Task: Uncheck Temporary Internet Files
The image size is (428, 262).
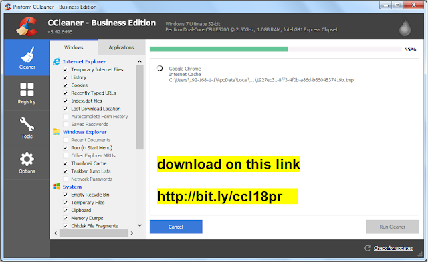Action: (x=66, y=69)
